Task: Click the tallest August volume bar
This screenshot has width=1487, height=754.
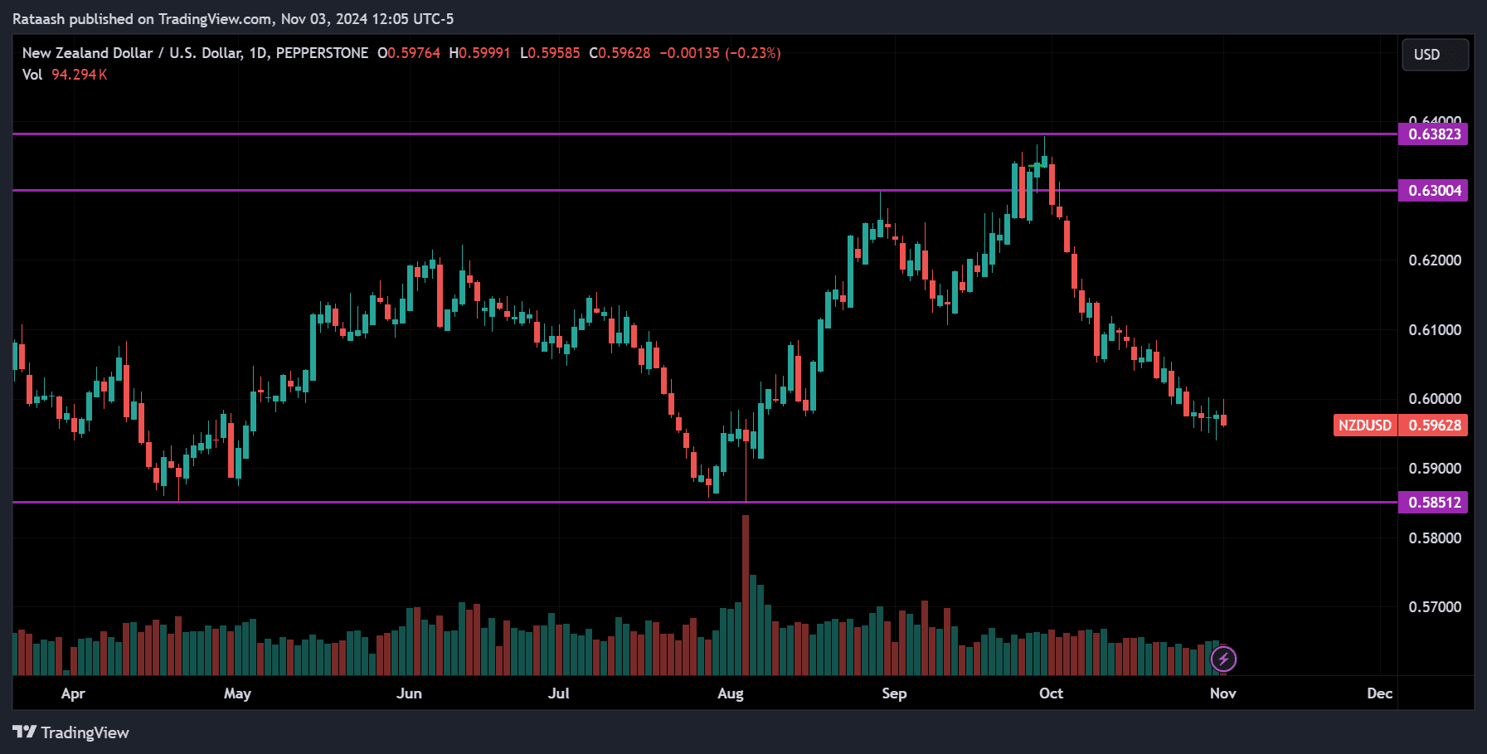Action: 746,595
